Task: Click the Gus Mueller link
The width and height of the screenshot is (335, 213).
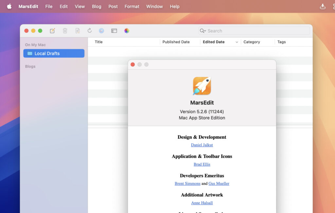Action: (x=219, y=184)
